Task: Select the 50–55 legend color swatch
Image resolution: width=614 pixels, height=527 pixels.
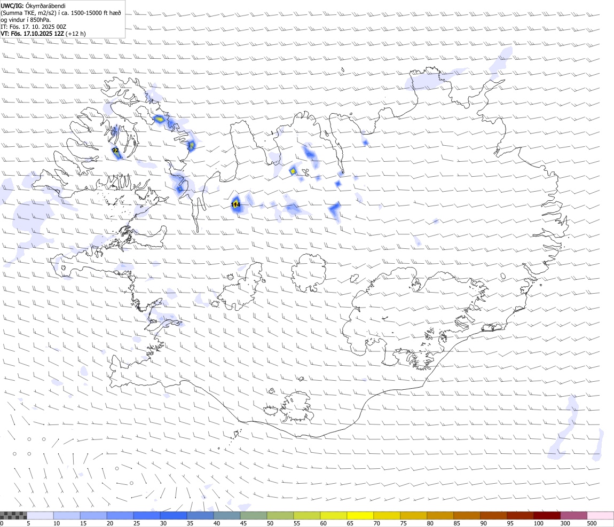Action: pos(280,515)
